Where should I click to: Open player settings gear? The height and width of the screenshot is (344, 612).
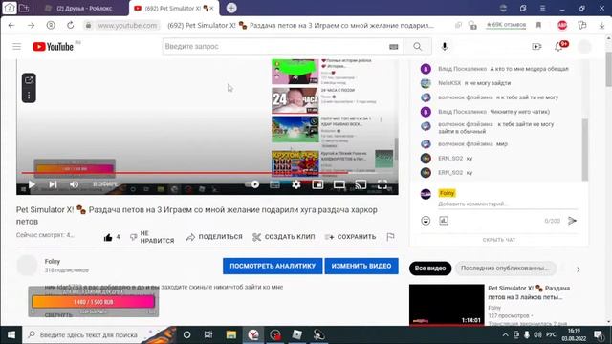pyautogui.click(x=296, y=184)
